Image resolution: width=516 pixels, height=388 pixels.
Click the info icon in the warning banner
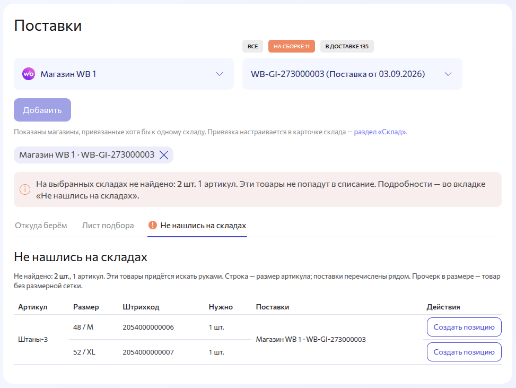click(25, 189)
